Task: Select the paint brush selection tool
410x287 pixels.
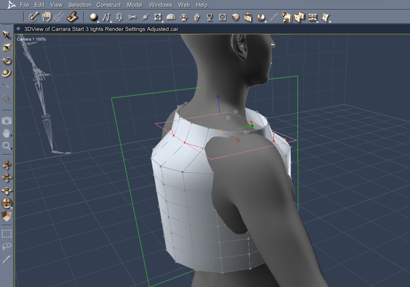Action: pyautogui.click(x=7, y=259)
